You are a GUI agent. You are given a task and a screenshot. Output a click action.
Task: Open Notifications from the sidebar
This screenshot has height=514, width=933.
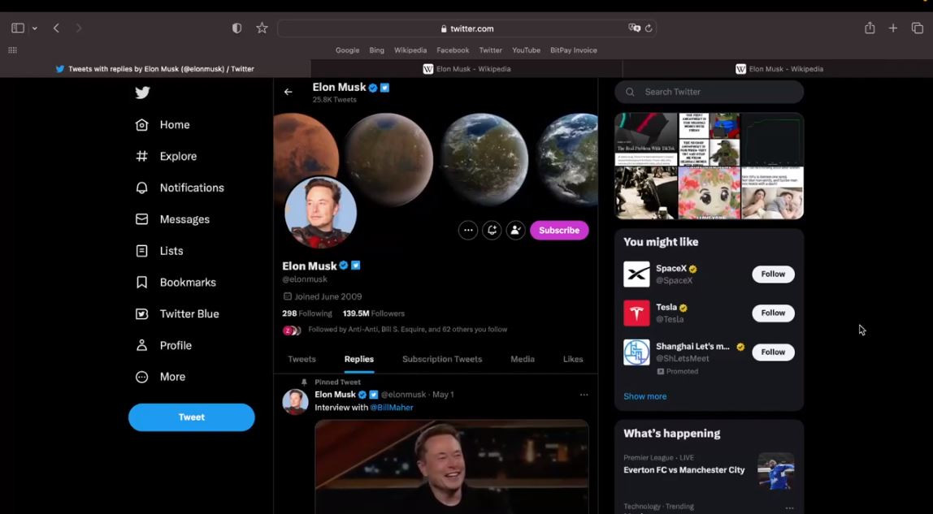point(180,188)
